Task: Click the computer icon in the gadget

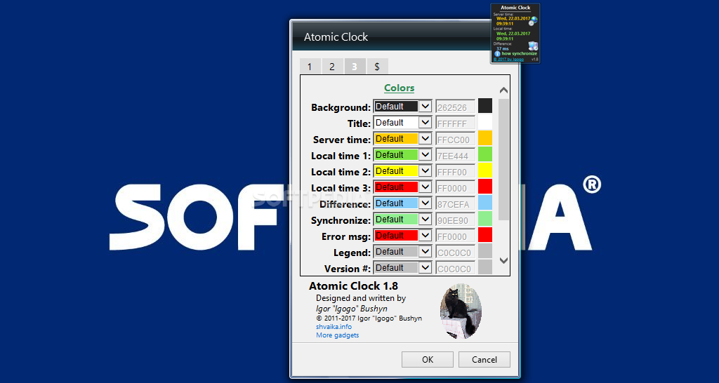Action: [x=533, y=46]
